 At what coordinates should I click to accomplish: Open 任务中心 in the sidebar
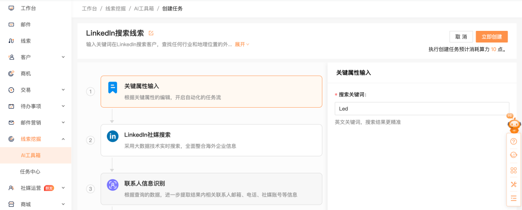30,171
